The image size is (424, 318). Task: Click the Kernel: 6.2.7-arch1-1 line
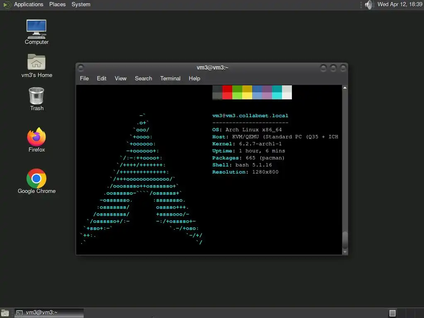tap(247, 144)
